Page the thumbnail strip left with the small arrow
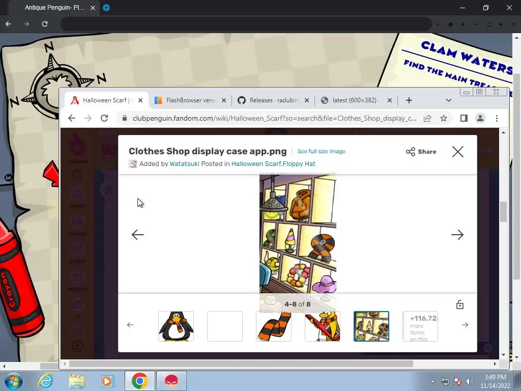The image size is (521, 391). 130,325
